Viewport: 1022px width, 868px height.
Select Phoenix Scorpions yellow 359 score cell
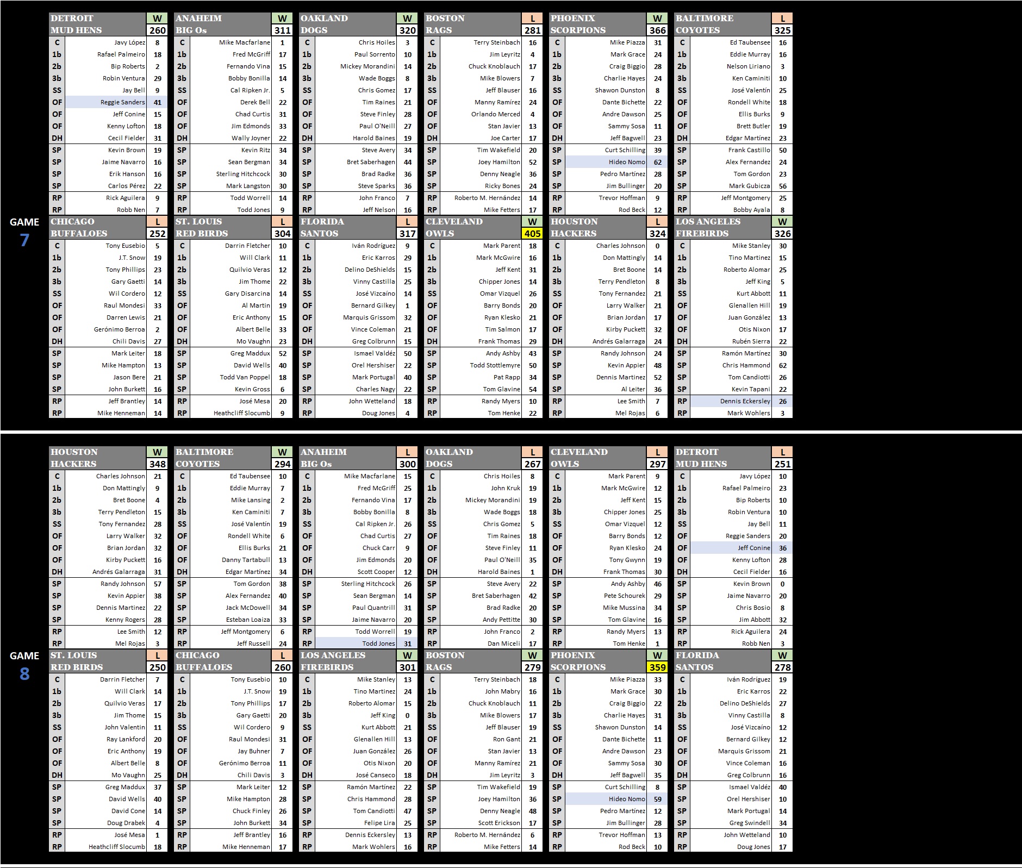(657, 667)
